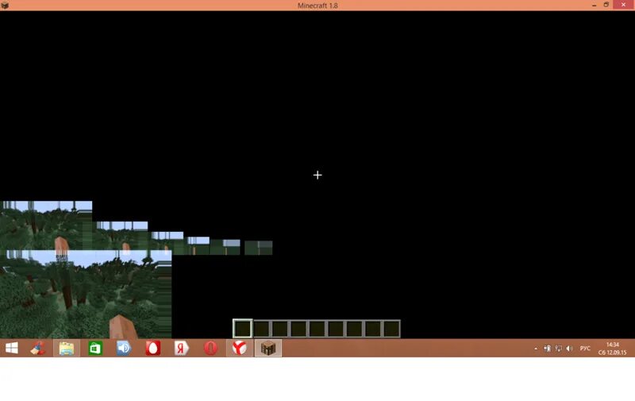Switch the РУС input language indicator

(x=585, y=349)
